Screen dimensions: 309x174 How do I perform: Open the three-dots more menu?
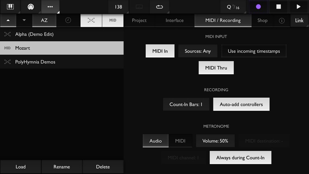50,7
